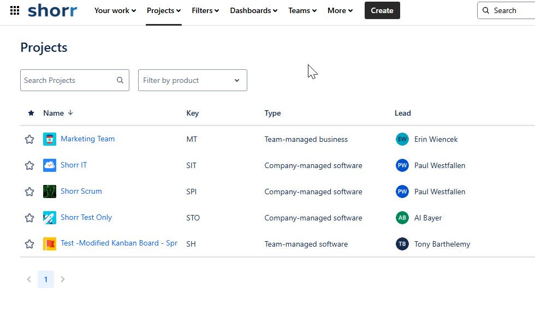Click the Shorr logo
The height and width of the screenshot is (311, 535).
[52, 10]
